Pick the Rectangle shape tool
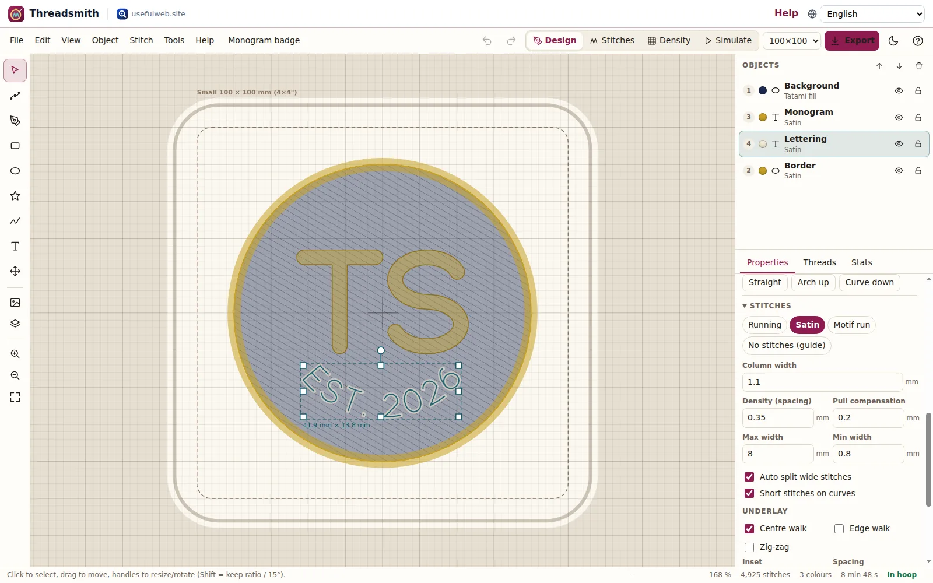The image size is (933, 583). tap(15, 146)
